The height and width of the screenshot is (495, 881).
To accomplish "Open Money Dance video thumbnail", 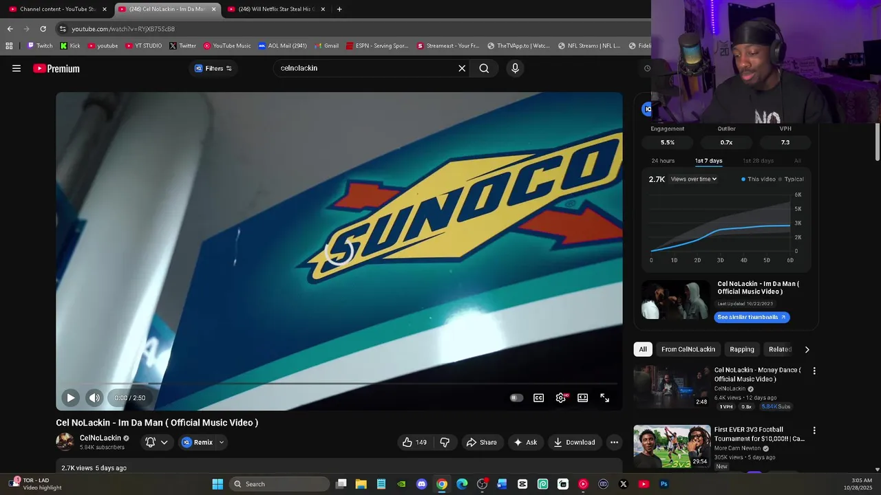I will [x=672, y=386].
